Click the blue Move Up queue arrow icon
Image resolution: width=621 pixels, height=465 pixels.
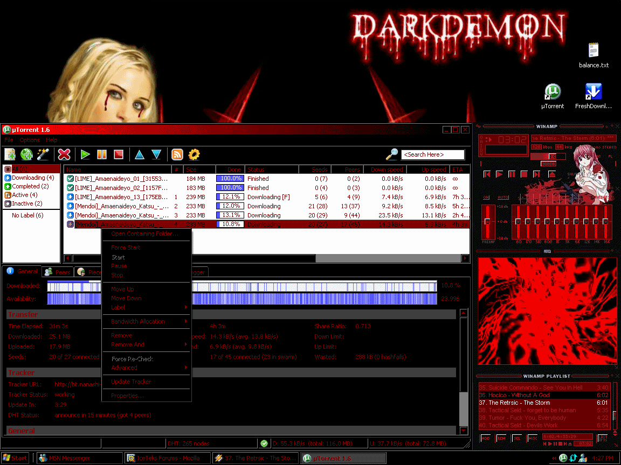(x=140, y=154)
